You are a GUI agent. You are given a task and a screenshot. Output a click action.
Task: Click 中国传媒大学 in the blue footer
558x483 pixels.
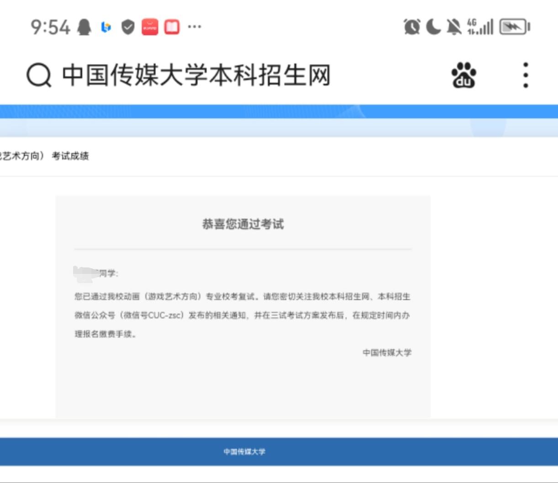coord(244,451)
